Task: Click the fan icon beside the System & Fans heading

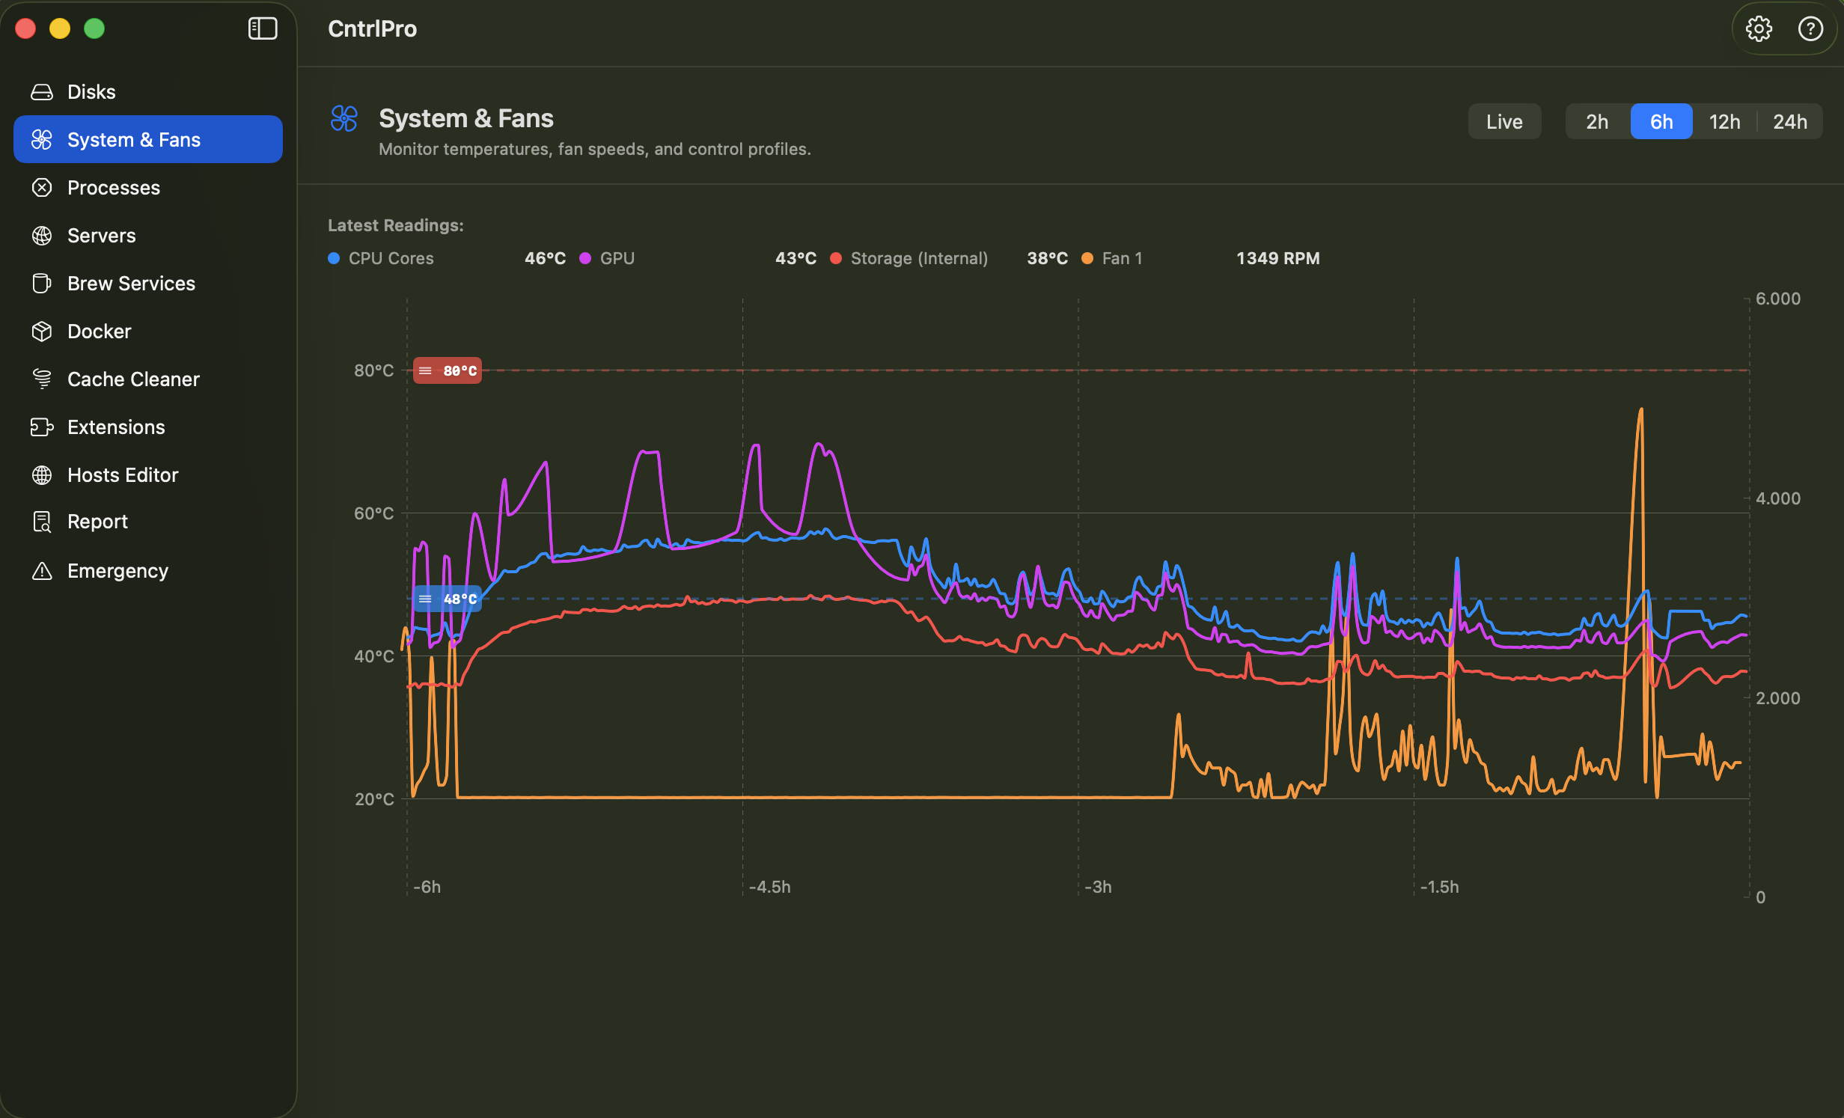Action: (344, 119)
